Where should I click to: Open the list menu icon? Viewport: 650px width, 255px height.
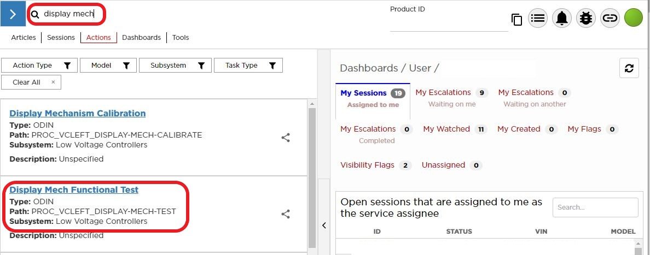point(538,18)
